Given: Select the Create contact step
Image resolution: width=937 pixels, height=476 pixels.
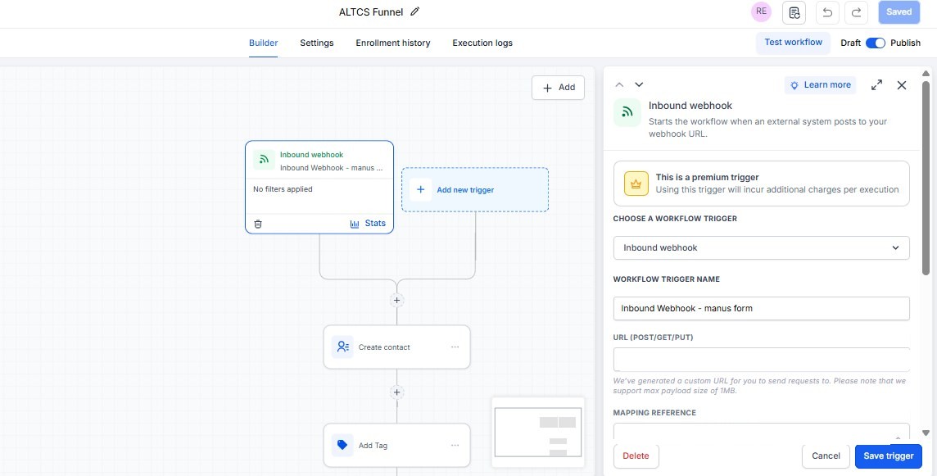Looking at the screenshot, I should pyautogui.click(x=396, y=347).
